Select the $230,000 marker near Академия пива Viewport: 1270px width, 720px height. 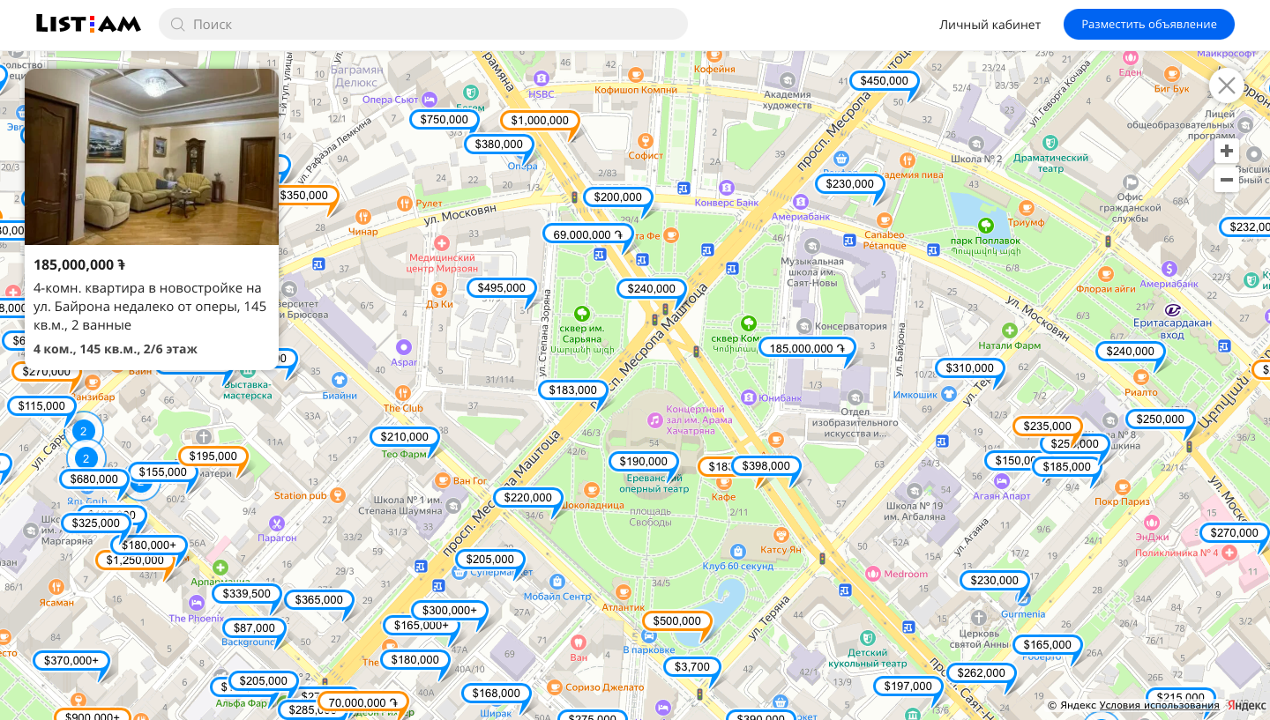point(850,185)
